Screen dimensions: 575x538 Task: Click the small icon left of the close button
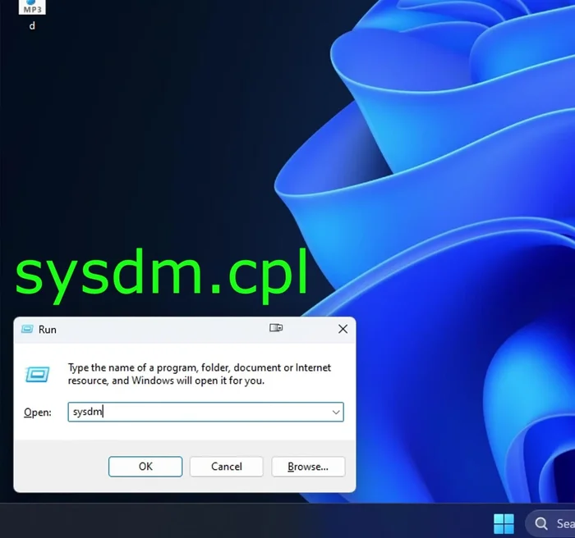tap(276, 328)
